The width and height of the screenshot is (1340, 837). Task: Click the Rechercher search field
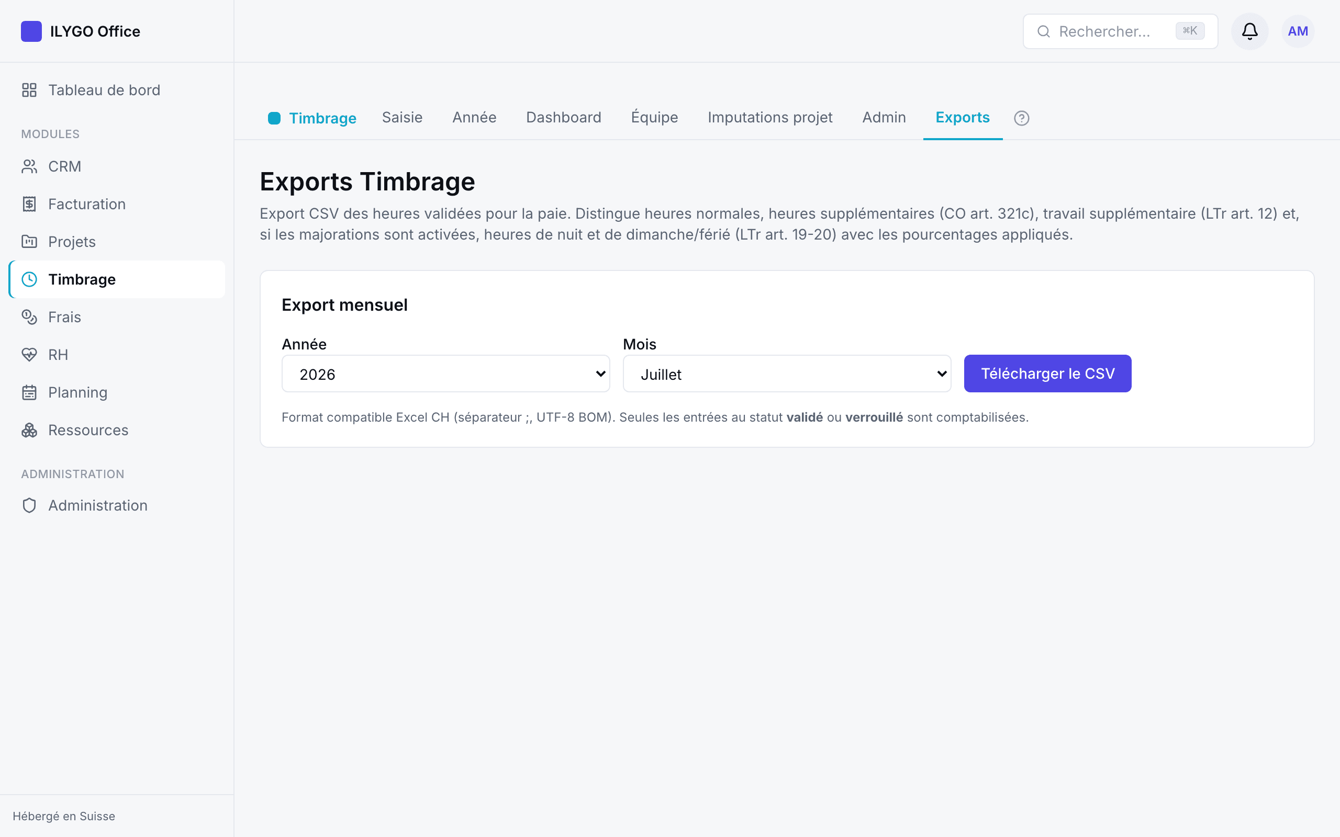point(1120,31)
